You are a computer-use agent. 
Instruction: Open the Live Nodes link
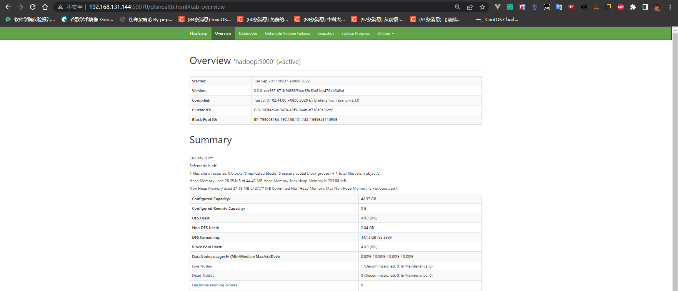point(202,266)
